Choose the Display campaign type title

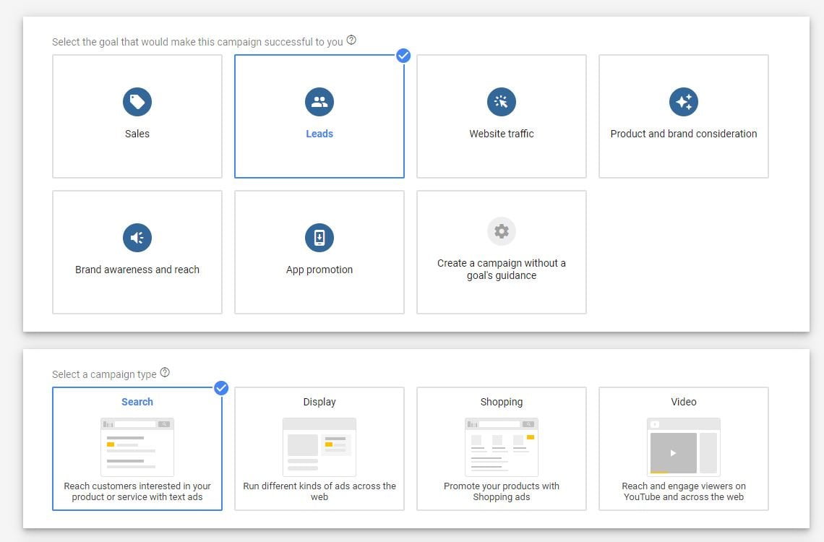coord(319,402)
